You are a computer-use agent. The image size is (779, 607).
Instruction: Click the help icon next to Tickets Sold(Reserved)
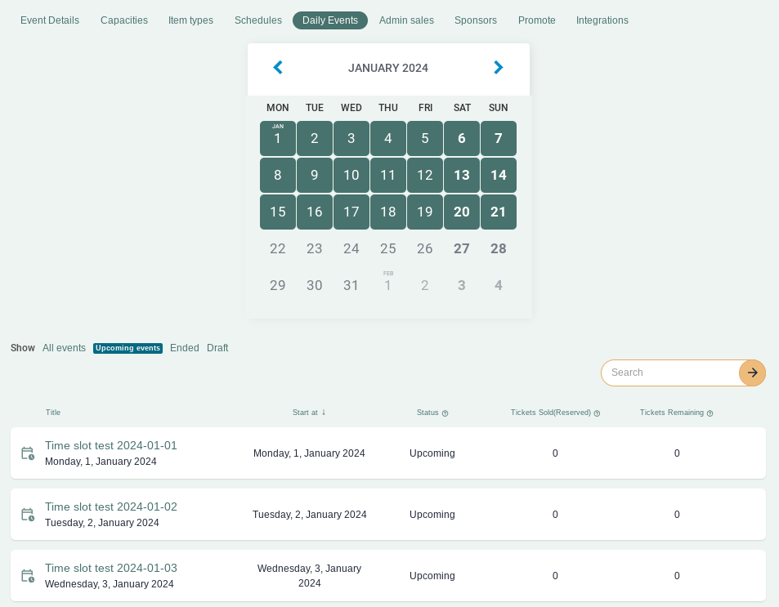(597, 413)
